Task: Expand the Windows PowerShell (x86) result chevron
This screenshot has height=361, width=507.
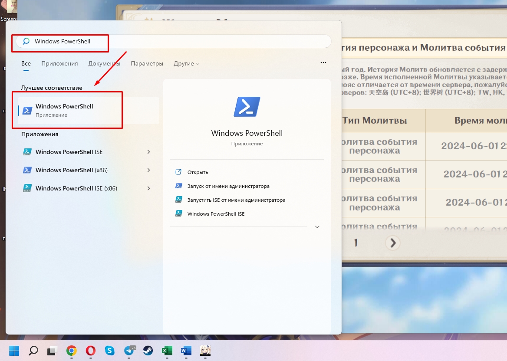Action: 148,170
